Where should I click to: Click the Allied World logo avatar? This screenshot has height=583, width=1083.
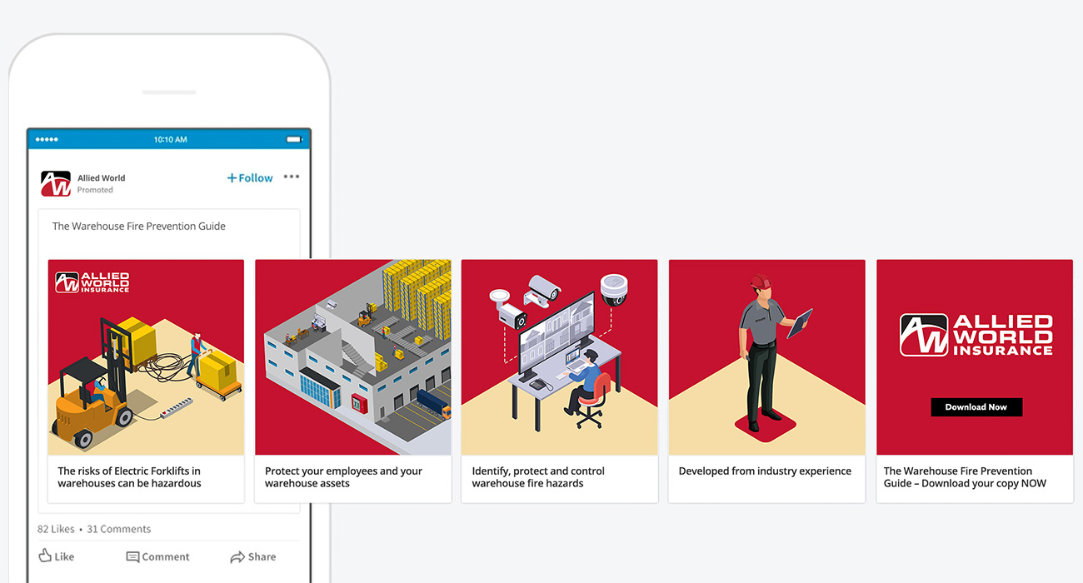point(56,183)
